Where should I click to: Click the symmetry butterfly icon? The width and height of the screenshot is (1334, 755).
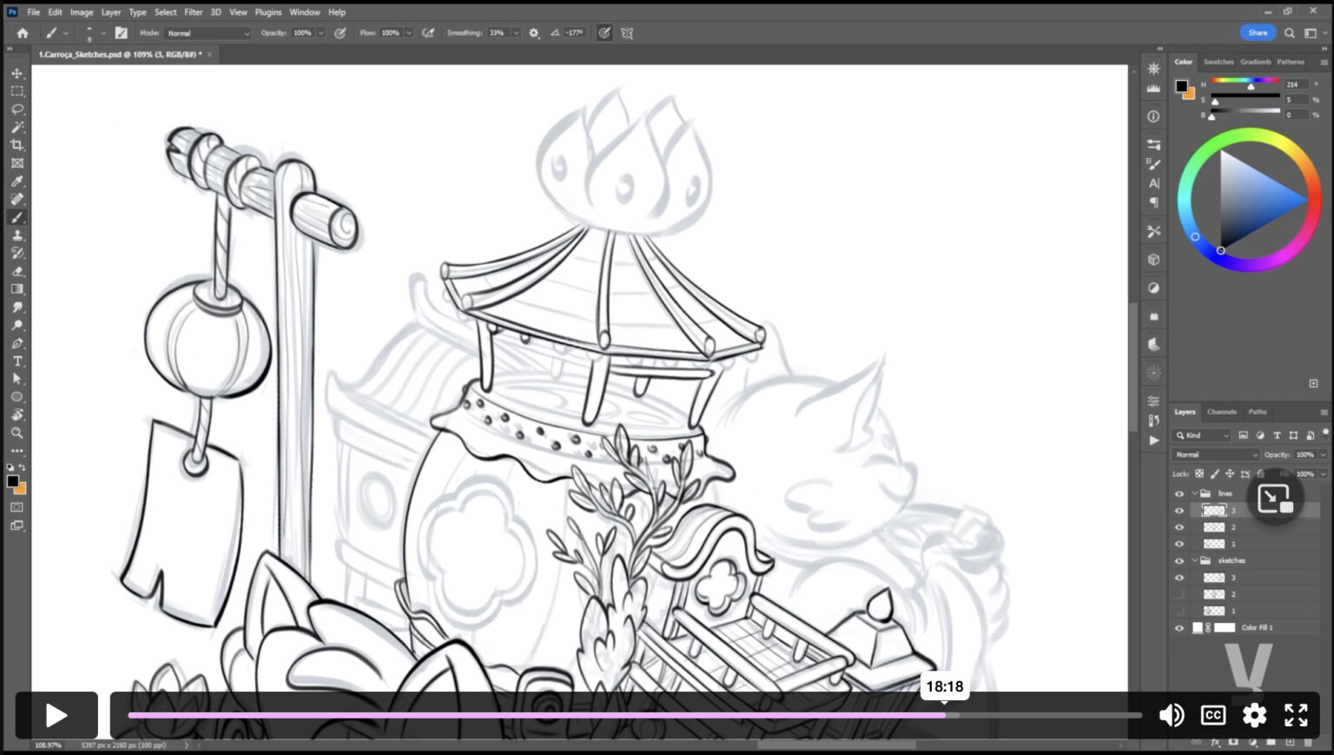(x=627, y=33)
